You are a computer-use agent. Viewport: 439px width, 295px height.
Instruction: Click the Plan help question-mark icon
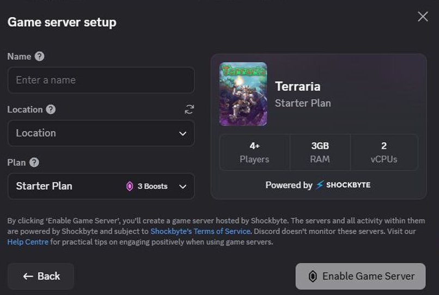34,162
